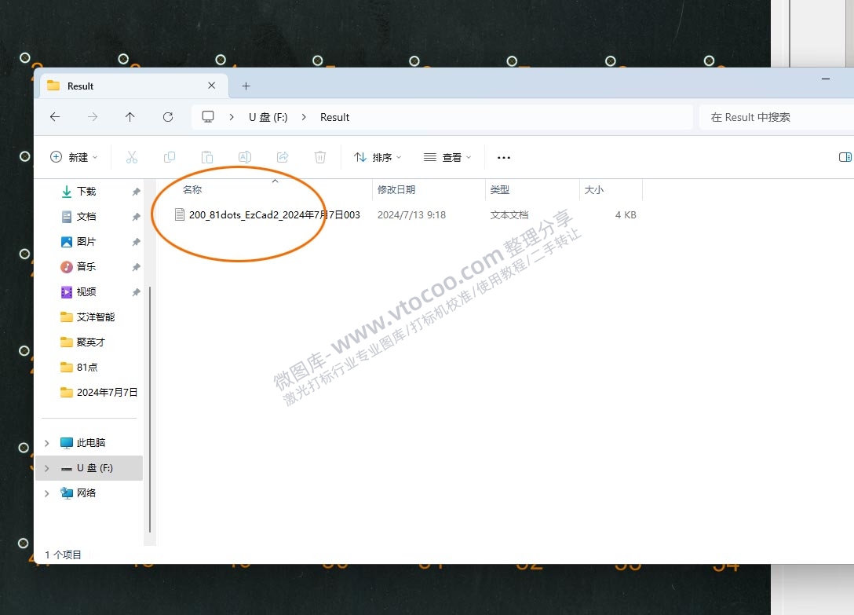This screenshot has width=854, height=615.
Task: Click the Back navigation arrow
Action: 55,117
